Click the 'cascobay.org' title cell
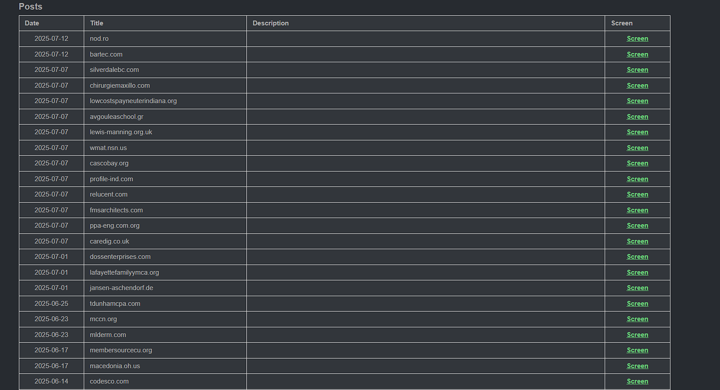This screenshot has height=390, width=720. tap(165, 163)
